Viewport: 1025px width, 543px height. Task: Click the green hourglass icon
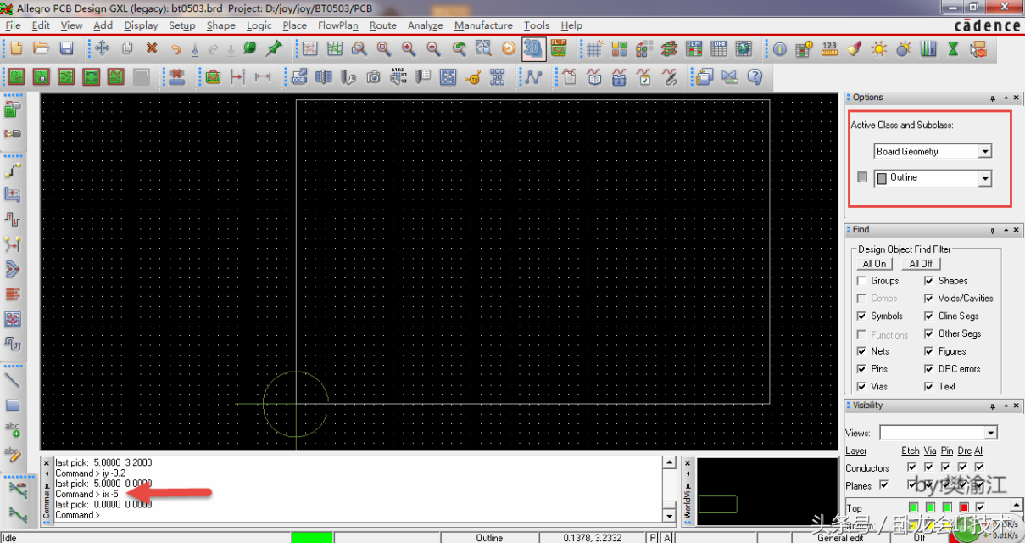[x=954, y=48]
